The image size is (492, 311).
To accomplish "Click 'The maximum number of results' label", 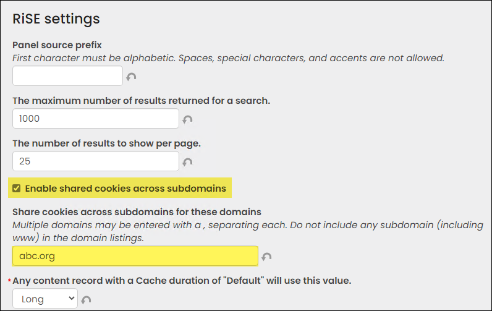I will (x=141, y=101).
